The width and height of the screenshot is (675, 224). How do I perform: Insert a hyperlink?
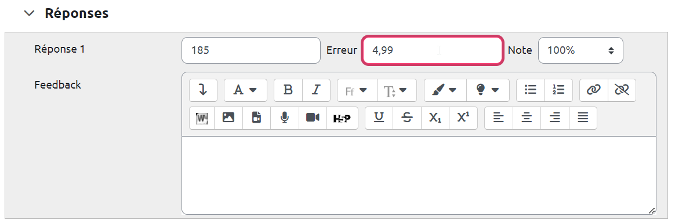[x=594, y=90]
